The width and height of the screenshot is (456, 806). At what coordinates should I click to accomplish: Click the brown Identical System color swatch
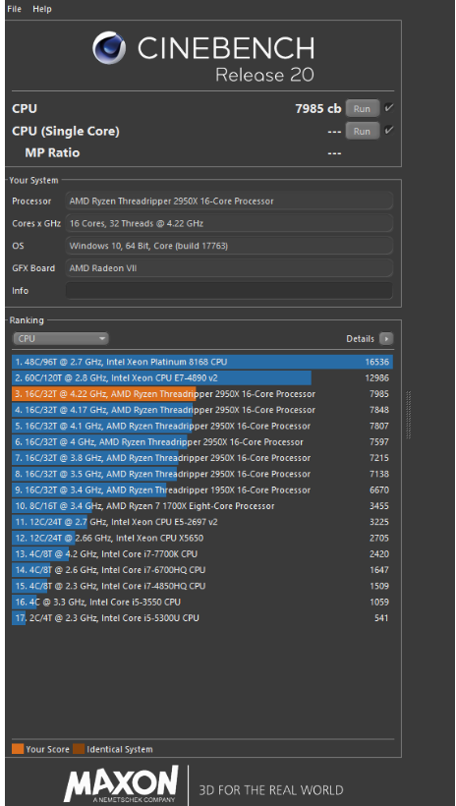[79, 749]
